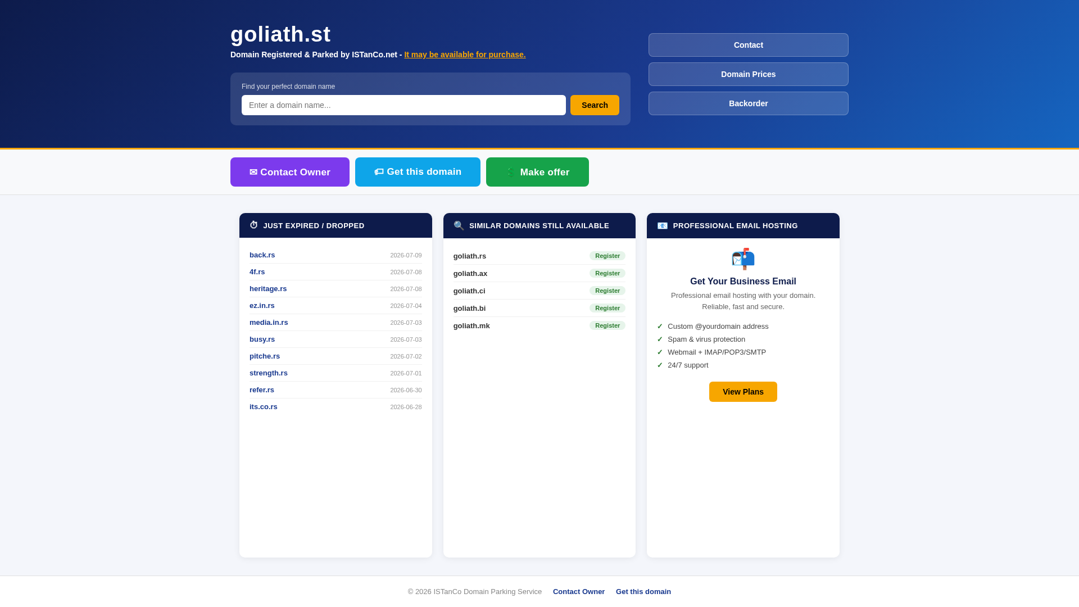Follow 'It may be available for purchase' link
The height and width of the screenshot is (607, 1079).
pyautogui.click(x=465, y=55)
